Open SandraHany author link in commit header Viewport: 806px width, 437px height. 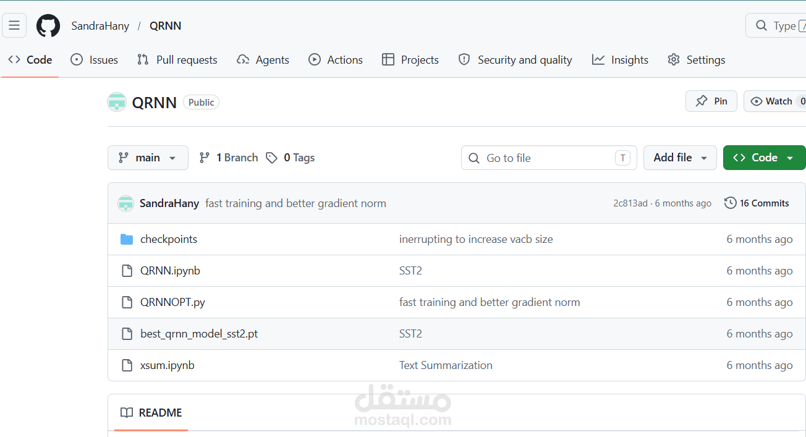[x=169, y=203]
